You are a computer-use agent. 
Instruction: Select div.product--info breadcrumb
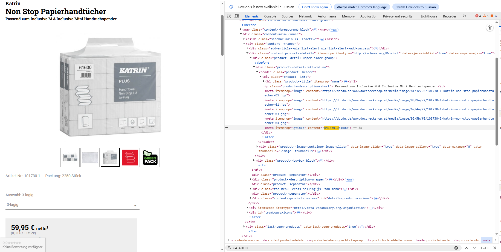pos(467,240)
